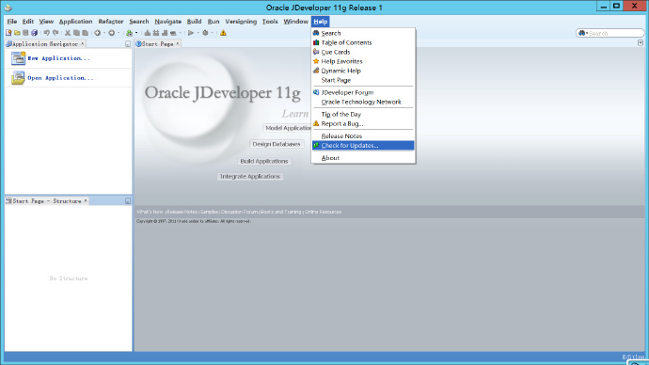
Task: Open the Tools menu
Action: point(270,22)
